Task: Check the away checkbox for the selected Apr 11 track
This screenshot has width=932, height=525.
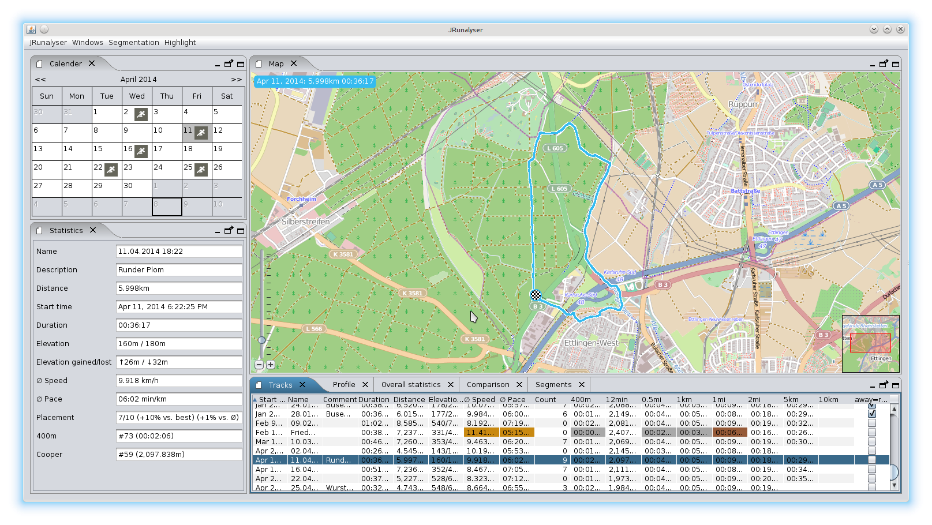Action: 871,460
